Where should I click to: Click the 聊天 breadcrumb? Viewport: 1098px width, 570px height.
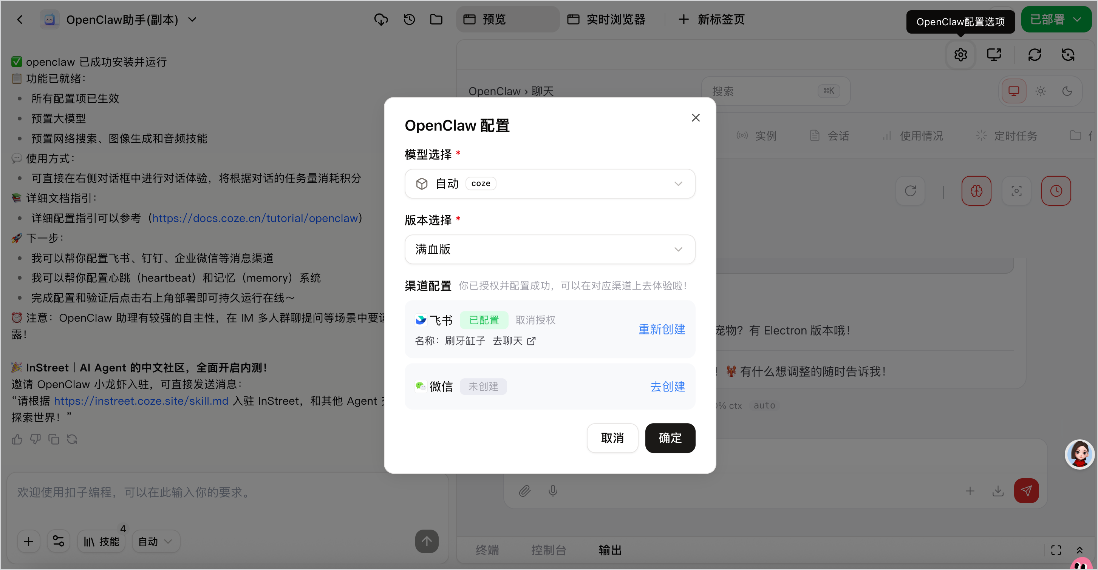click(542, 91)
